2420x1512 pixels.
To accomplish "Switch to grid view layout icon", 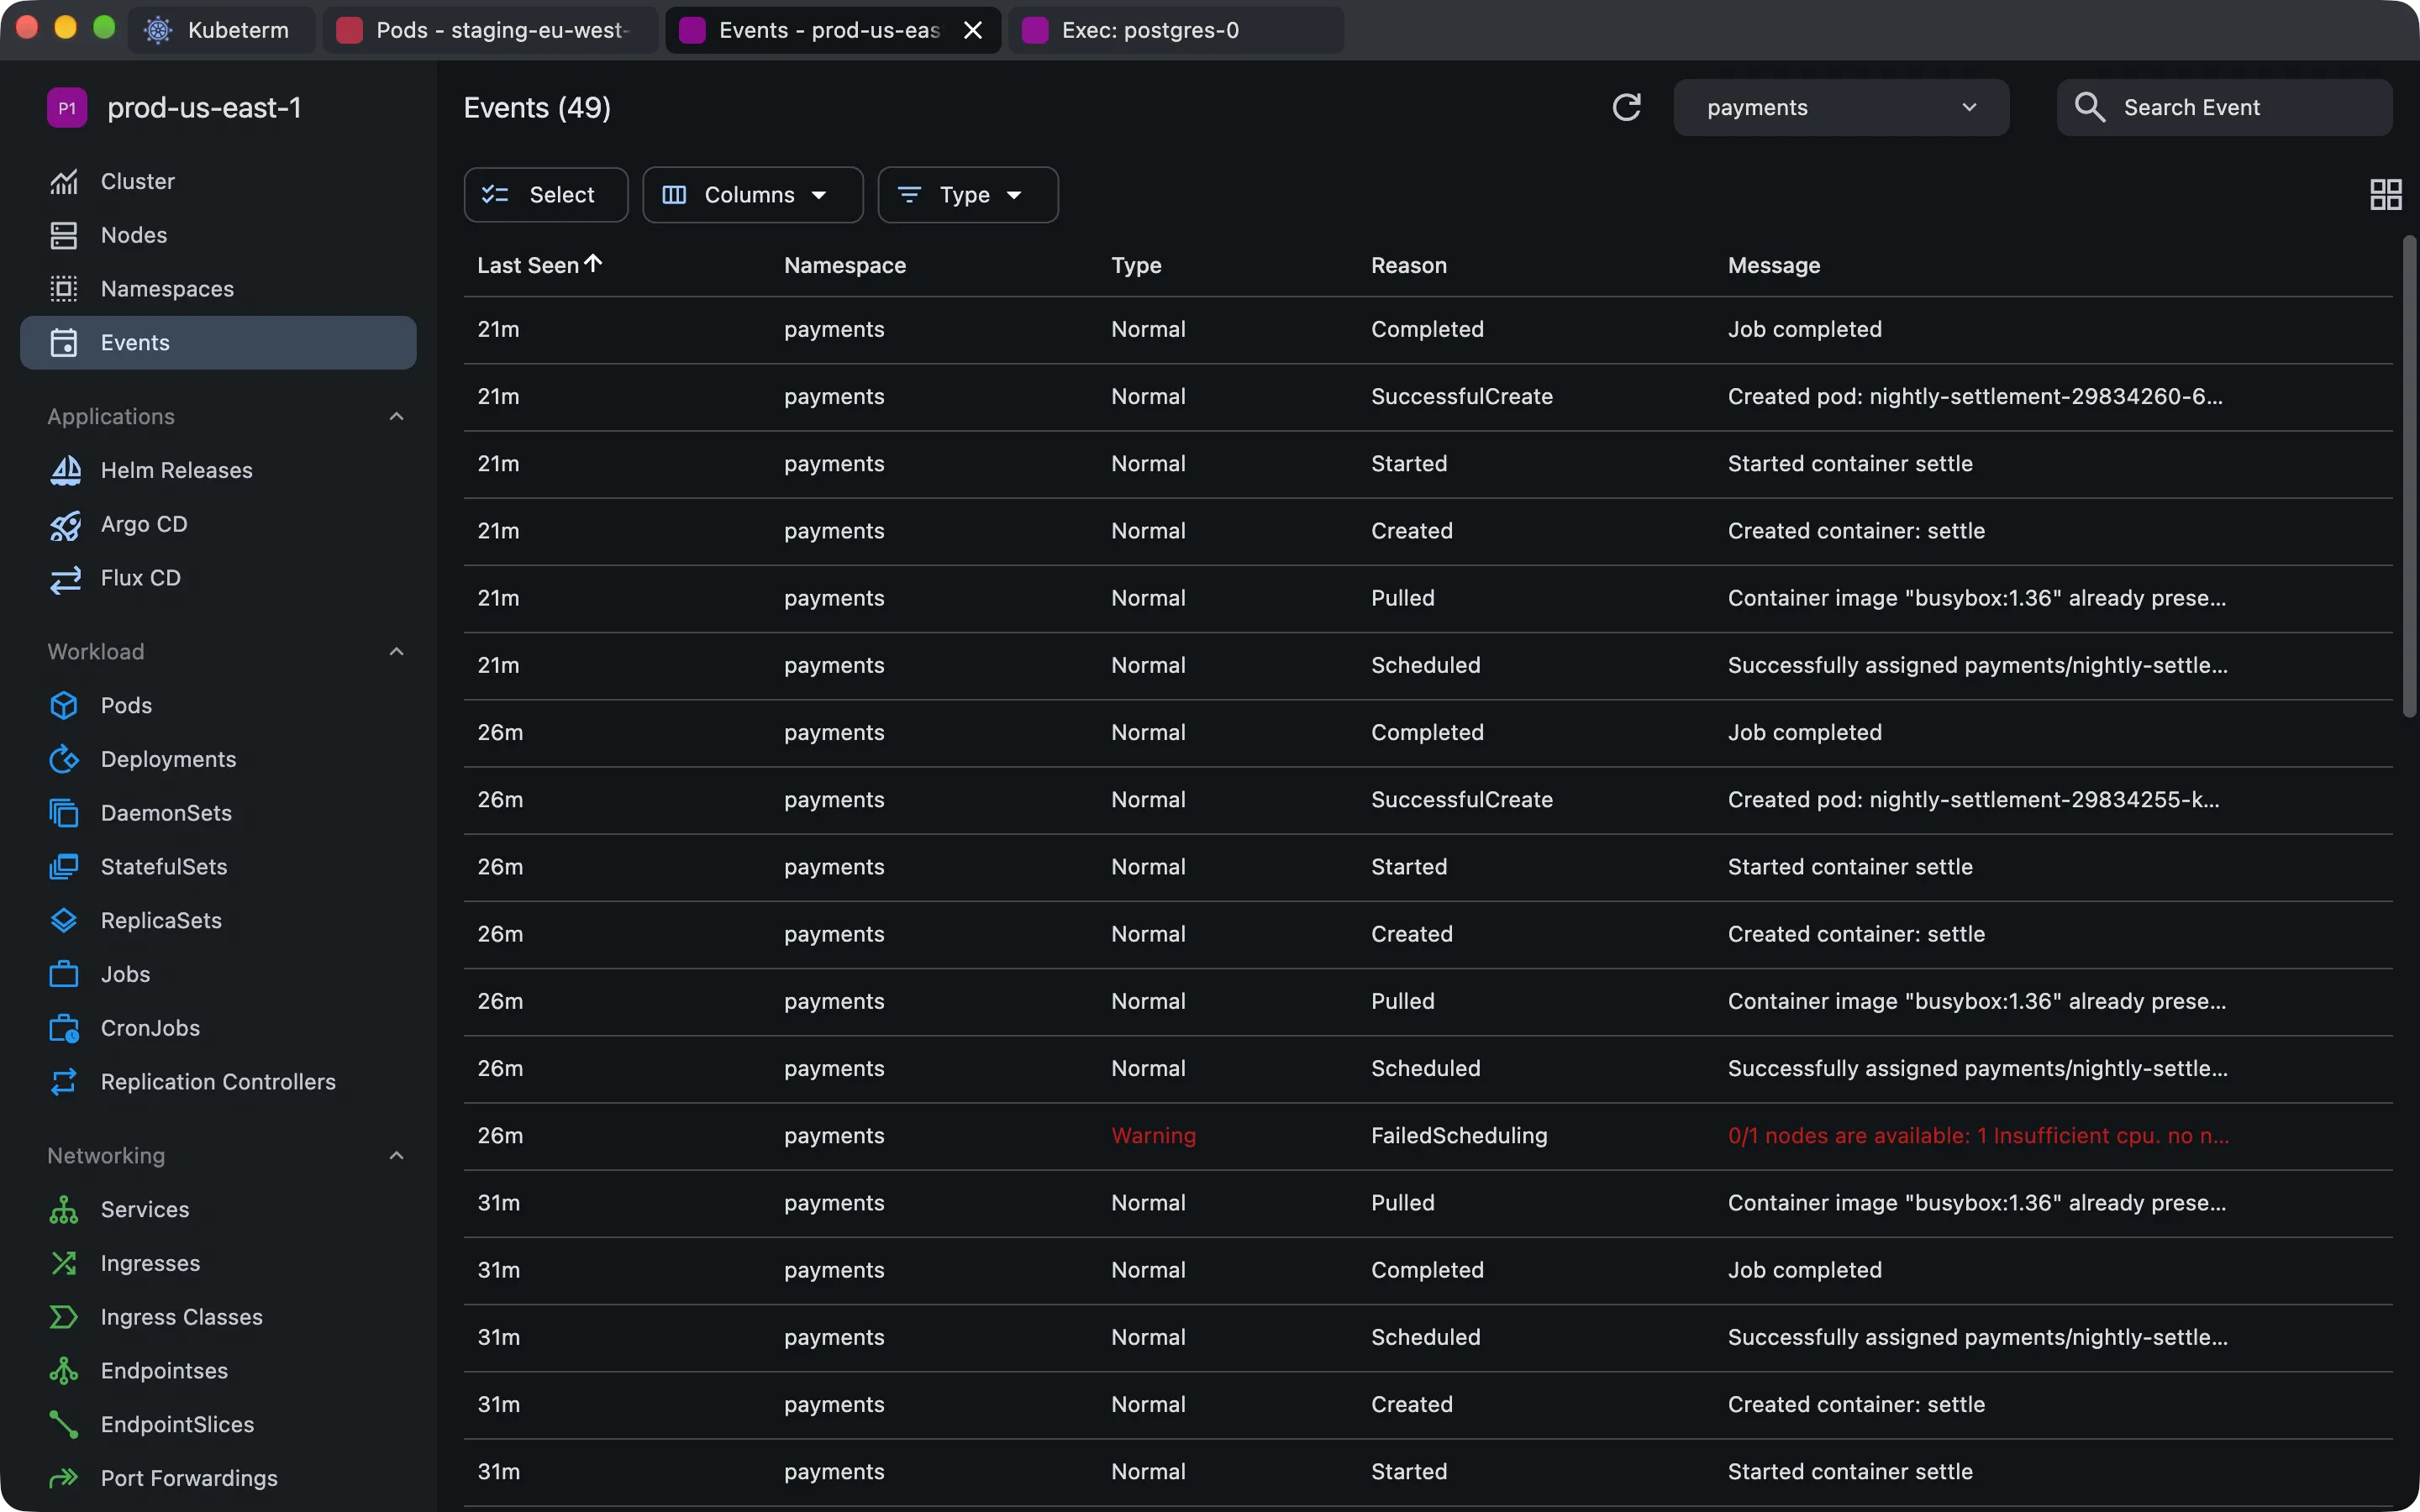I will [x=2385, y=194].
